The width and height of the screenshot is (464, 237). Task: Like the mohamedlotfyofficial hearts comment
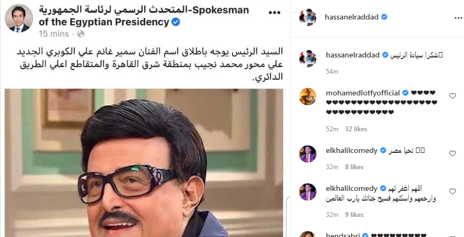coord(453,96)
